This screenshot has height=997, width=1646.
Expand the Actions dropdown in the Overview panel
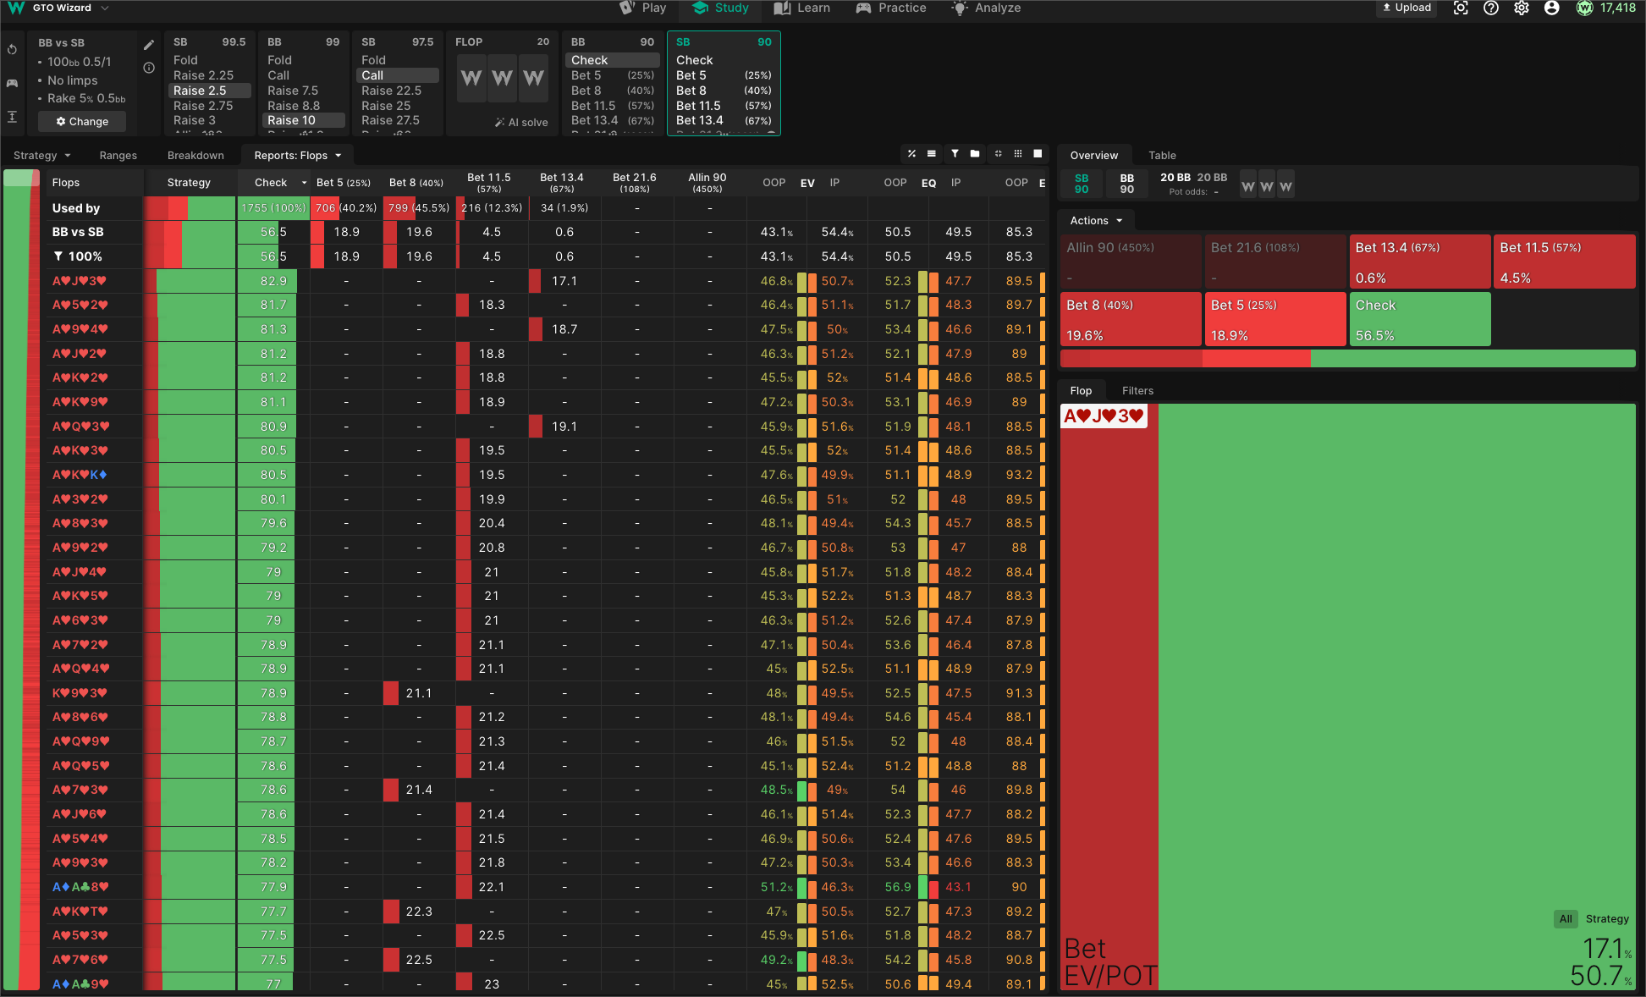click(1095, 220)
